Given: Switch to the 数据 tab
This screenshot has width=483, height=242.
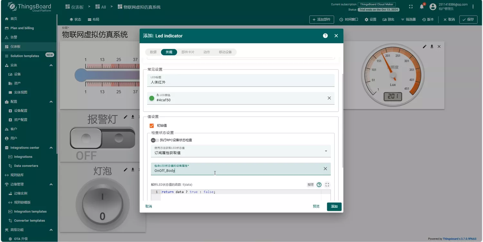Looking at the screenshot, I should 153,52.
